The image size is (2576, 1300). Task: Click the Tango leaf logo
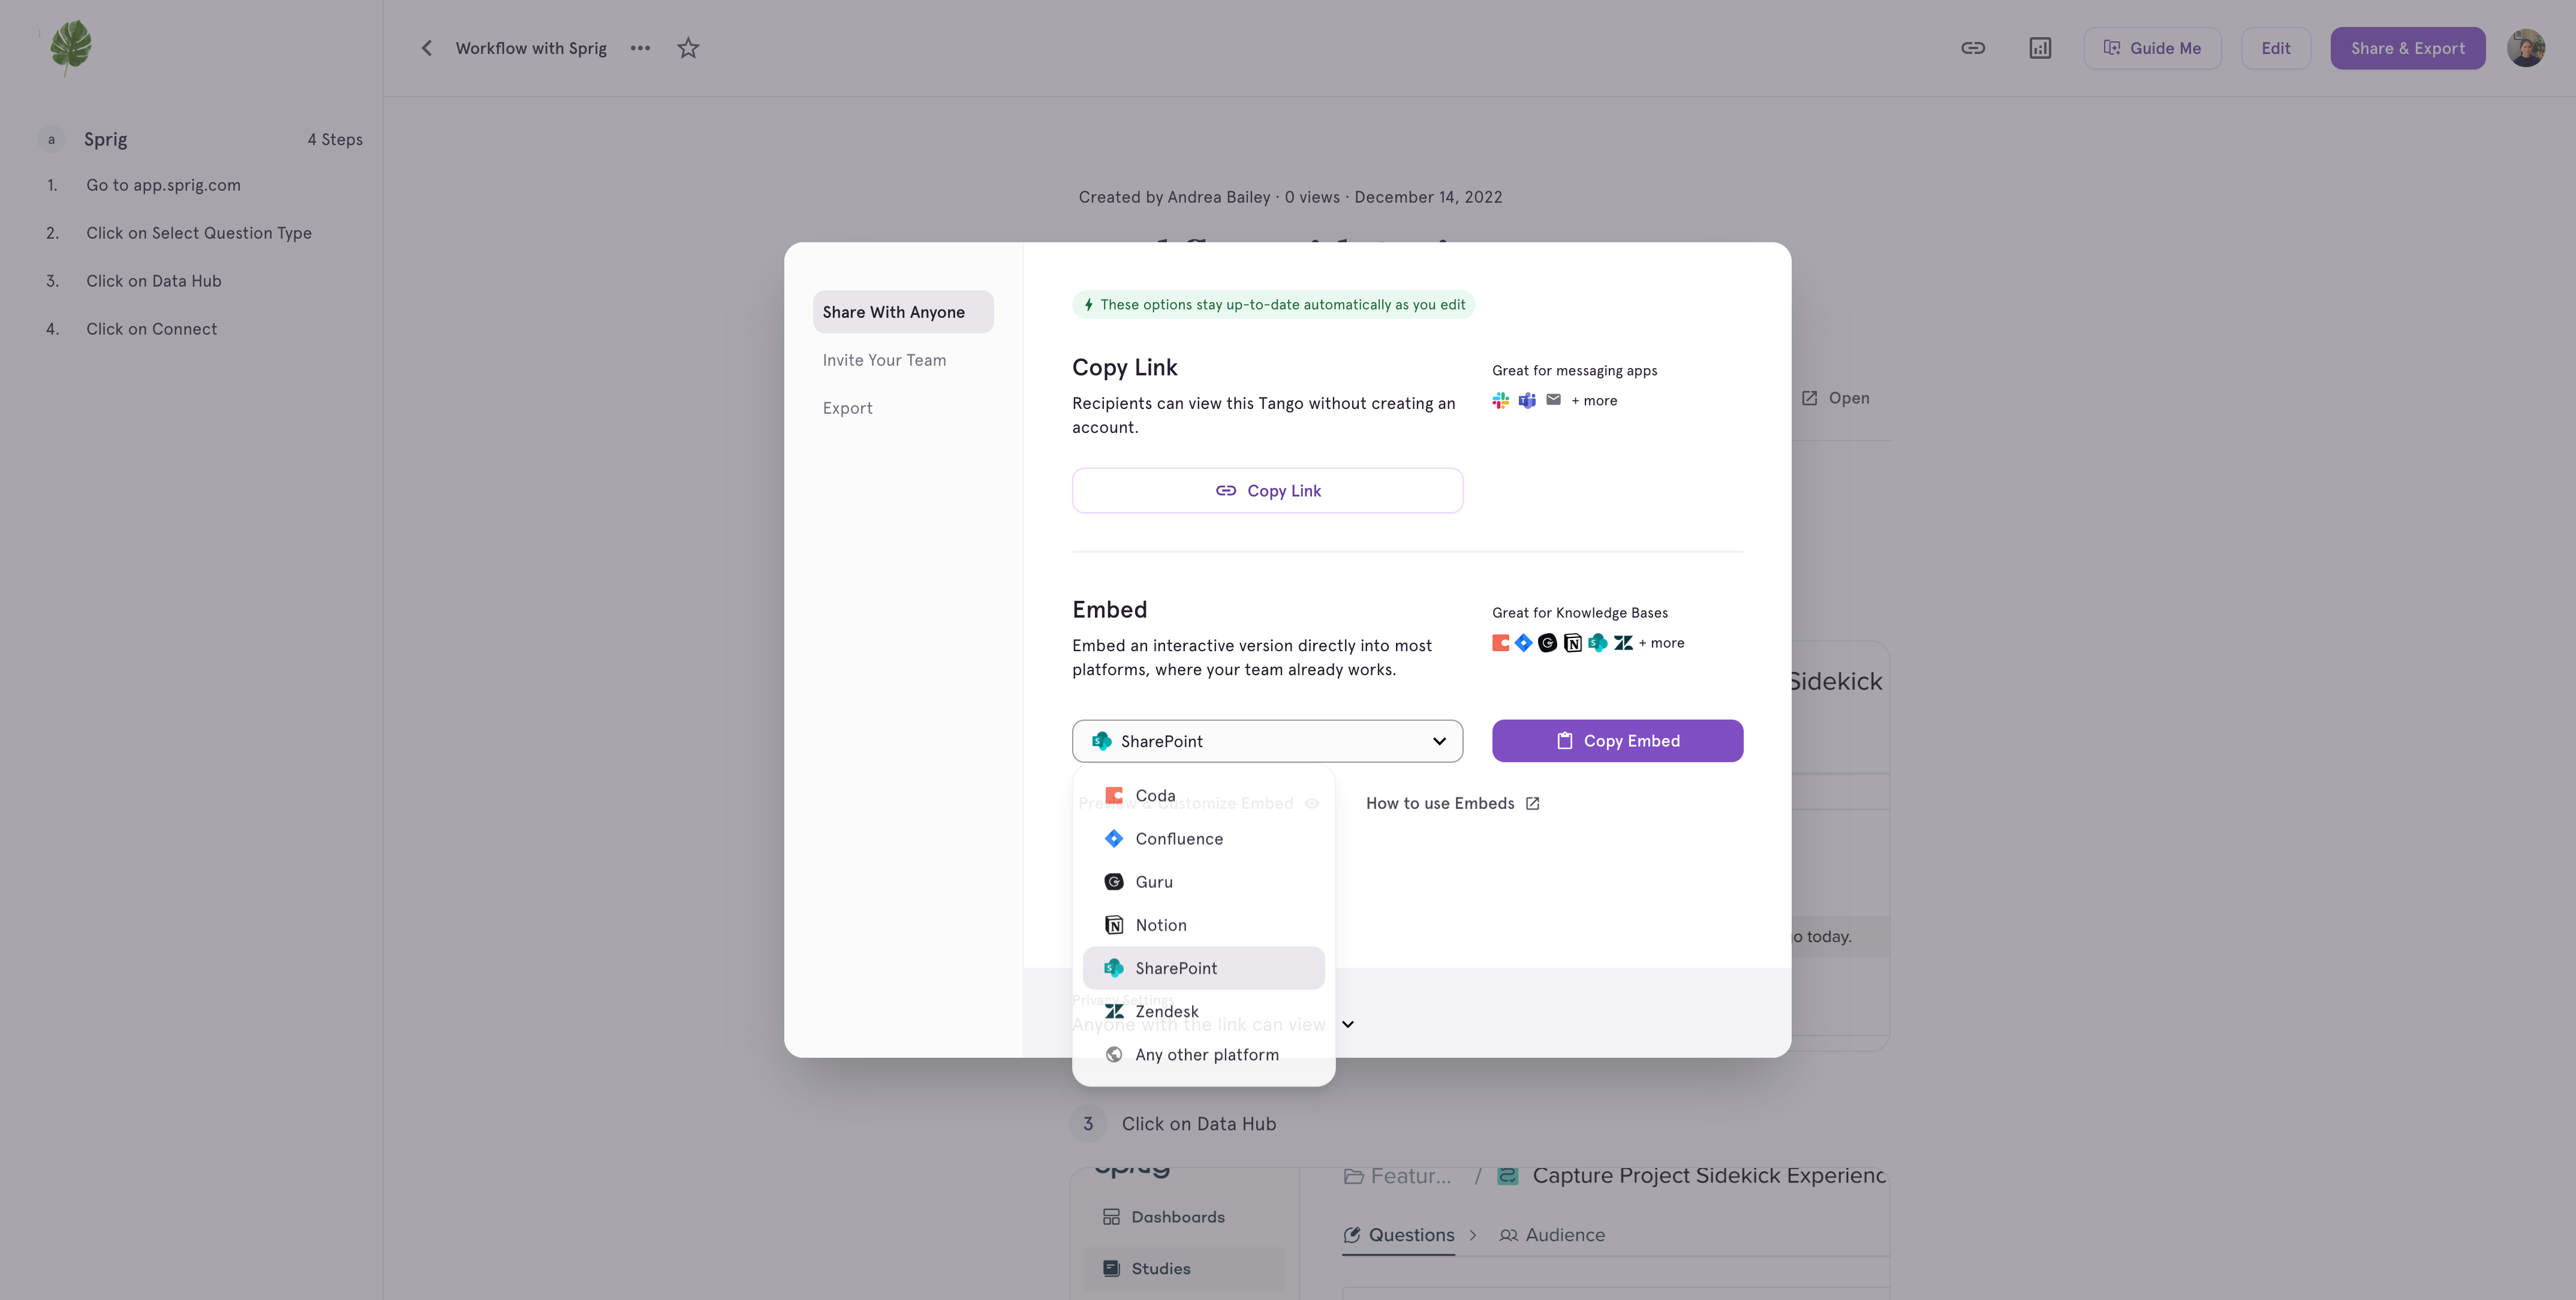70,47
